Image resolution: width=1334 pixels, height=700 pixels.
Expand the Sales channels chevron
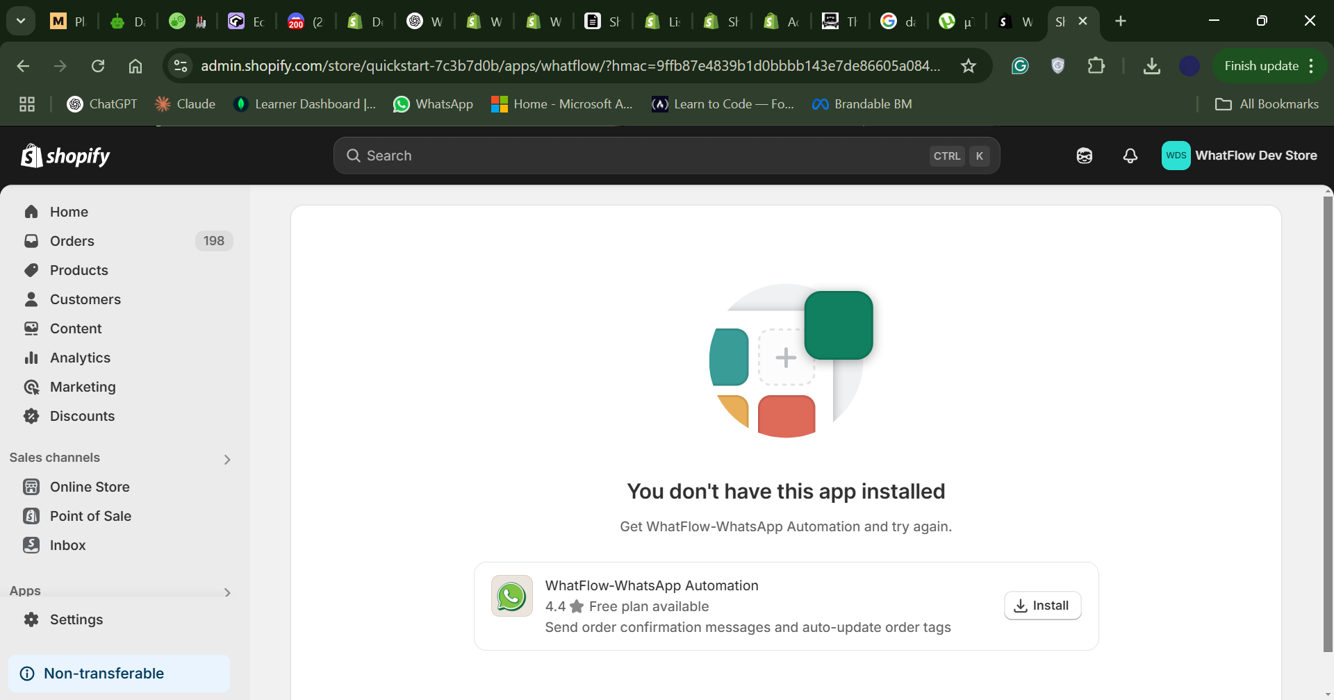point(227,459)
